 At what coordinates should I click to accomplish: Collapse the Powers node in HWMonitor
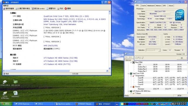click(131, 87)
